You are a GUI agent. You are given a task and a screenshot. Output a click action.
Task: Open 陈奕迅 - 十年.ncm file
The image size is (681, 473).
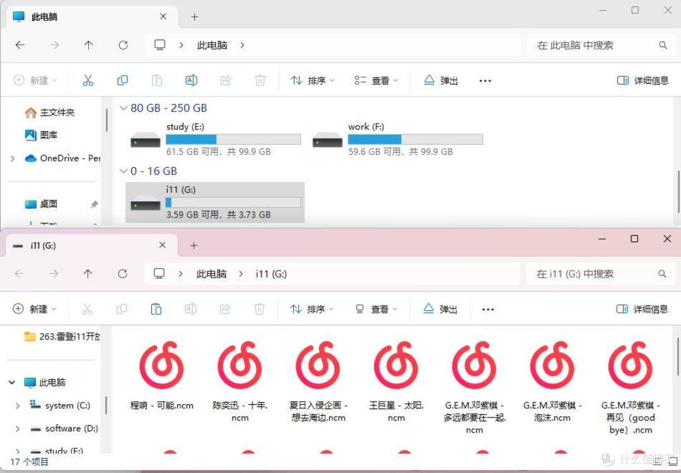(x=240, y=382)
